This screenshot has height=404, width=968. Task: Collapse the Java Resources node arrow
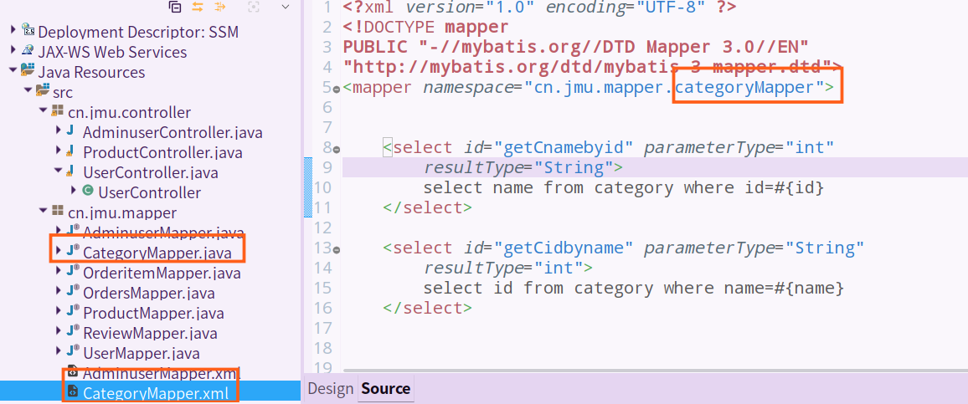[x=13, y=71]
